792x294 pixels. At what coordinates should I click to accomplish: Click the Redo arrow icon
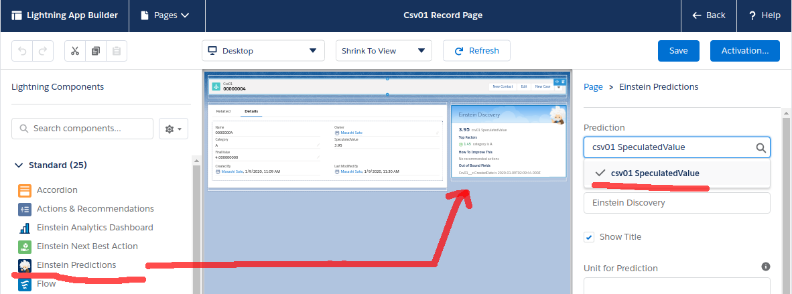tap(43, 50)
